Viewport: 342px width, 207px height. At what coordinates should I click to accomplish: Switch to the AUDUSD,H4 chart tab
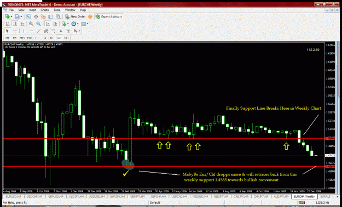pos(97,197)
